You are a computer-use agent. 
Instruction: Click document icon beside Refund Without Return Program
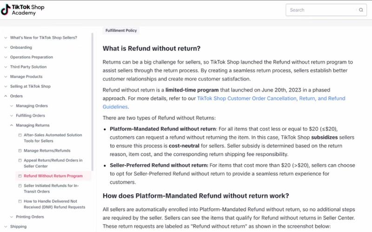(20, 176)
